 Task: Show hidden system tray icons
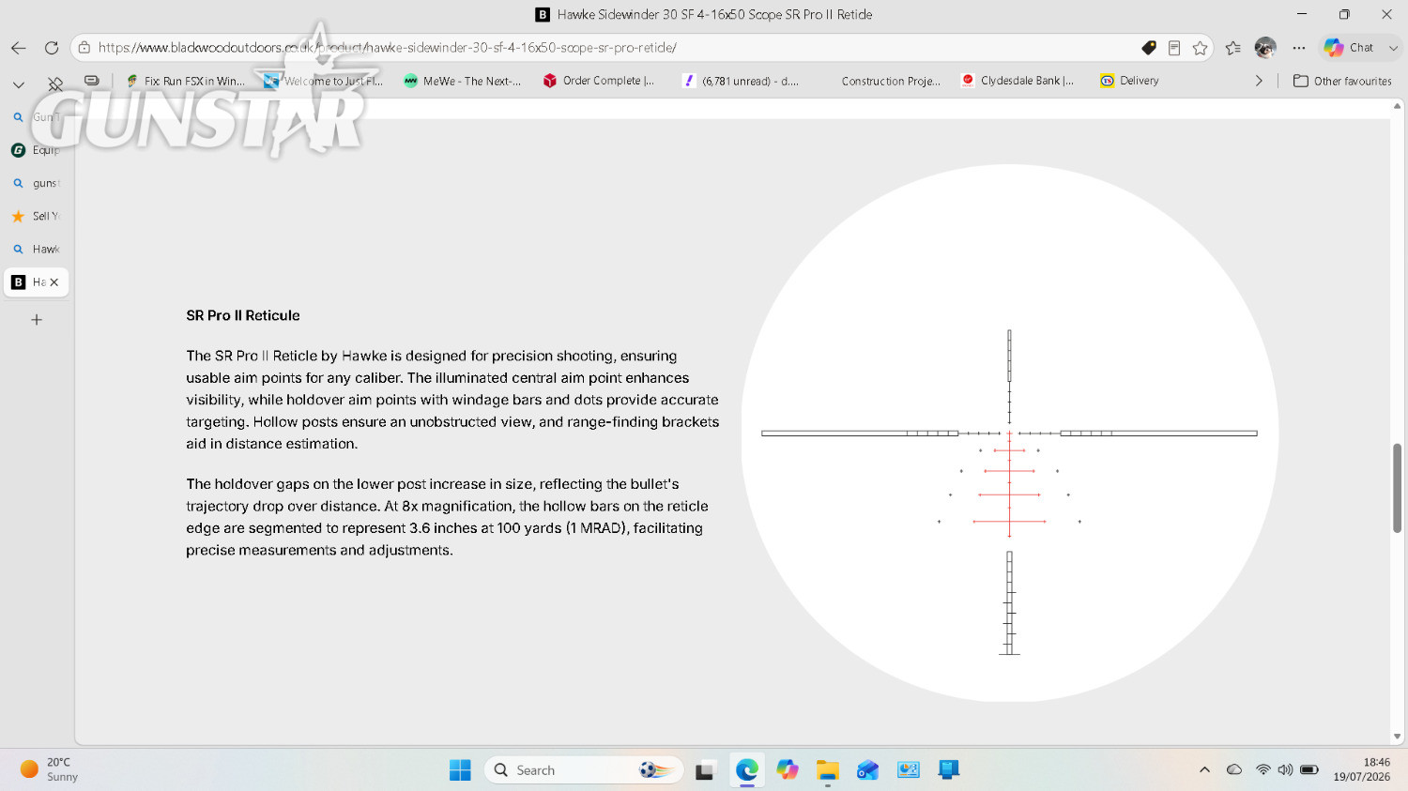pos(1204,770)
